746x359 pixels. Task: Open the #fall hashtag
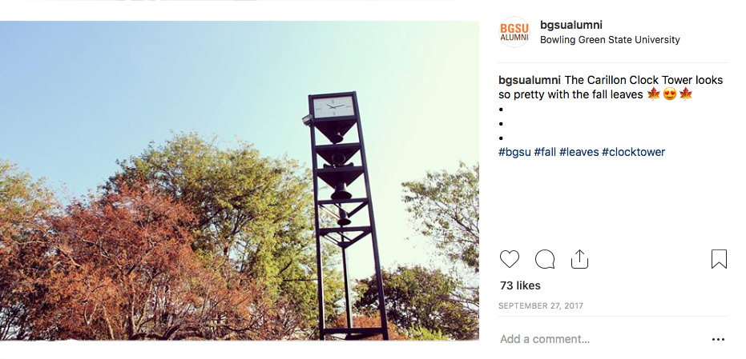(x=545, y=152)
